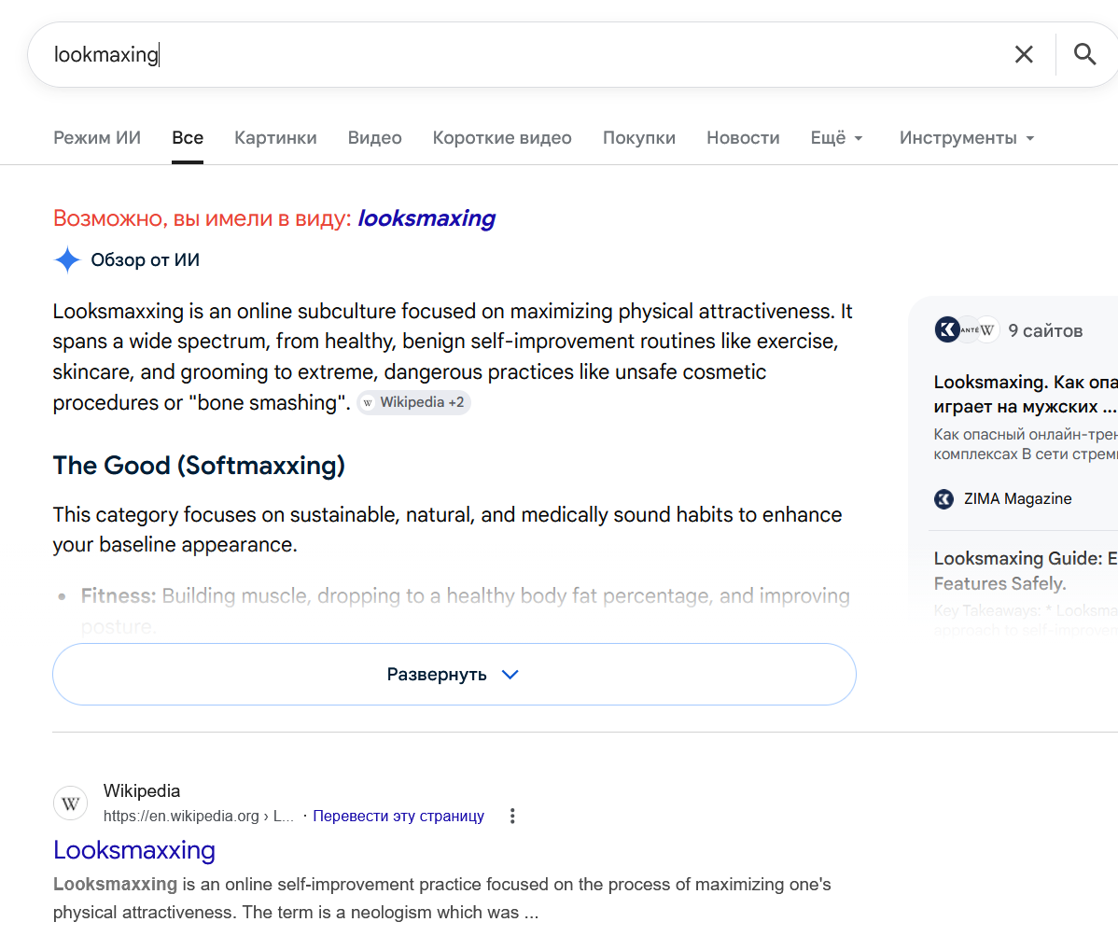Open the Инструменты dropdown
Viewport: 1118px width, 950px height.
966,138
